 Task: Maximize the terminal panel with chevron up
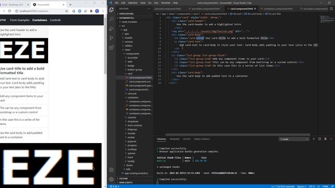pyautogui.click(x=331, y=139)
